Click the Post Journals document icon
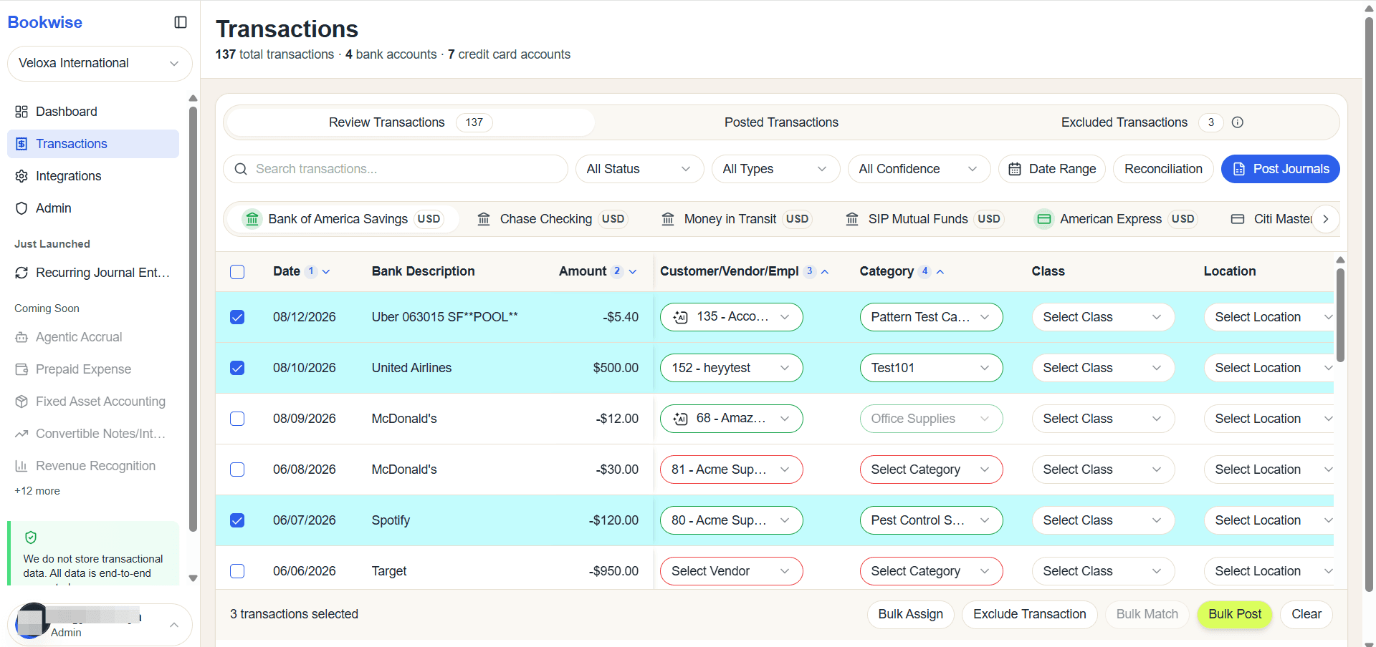 coord(1239,169)
